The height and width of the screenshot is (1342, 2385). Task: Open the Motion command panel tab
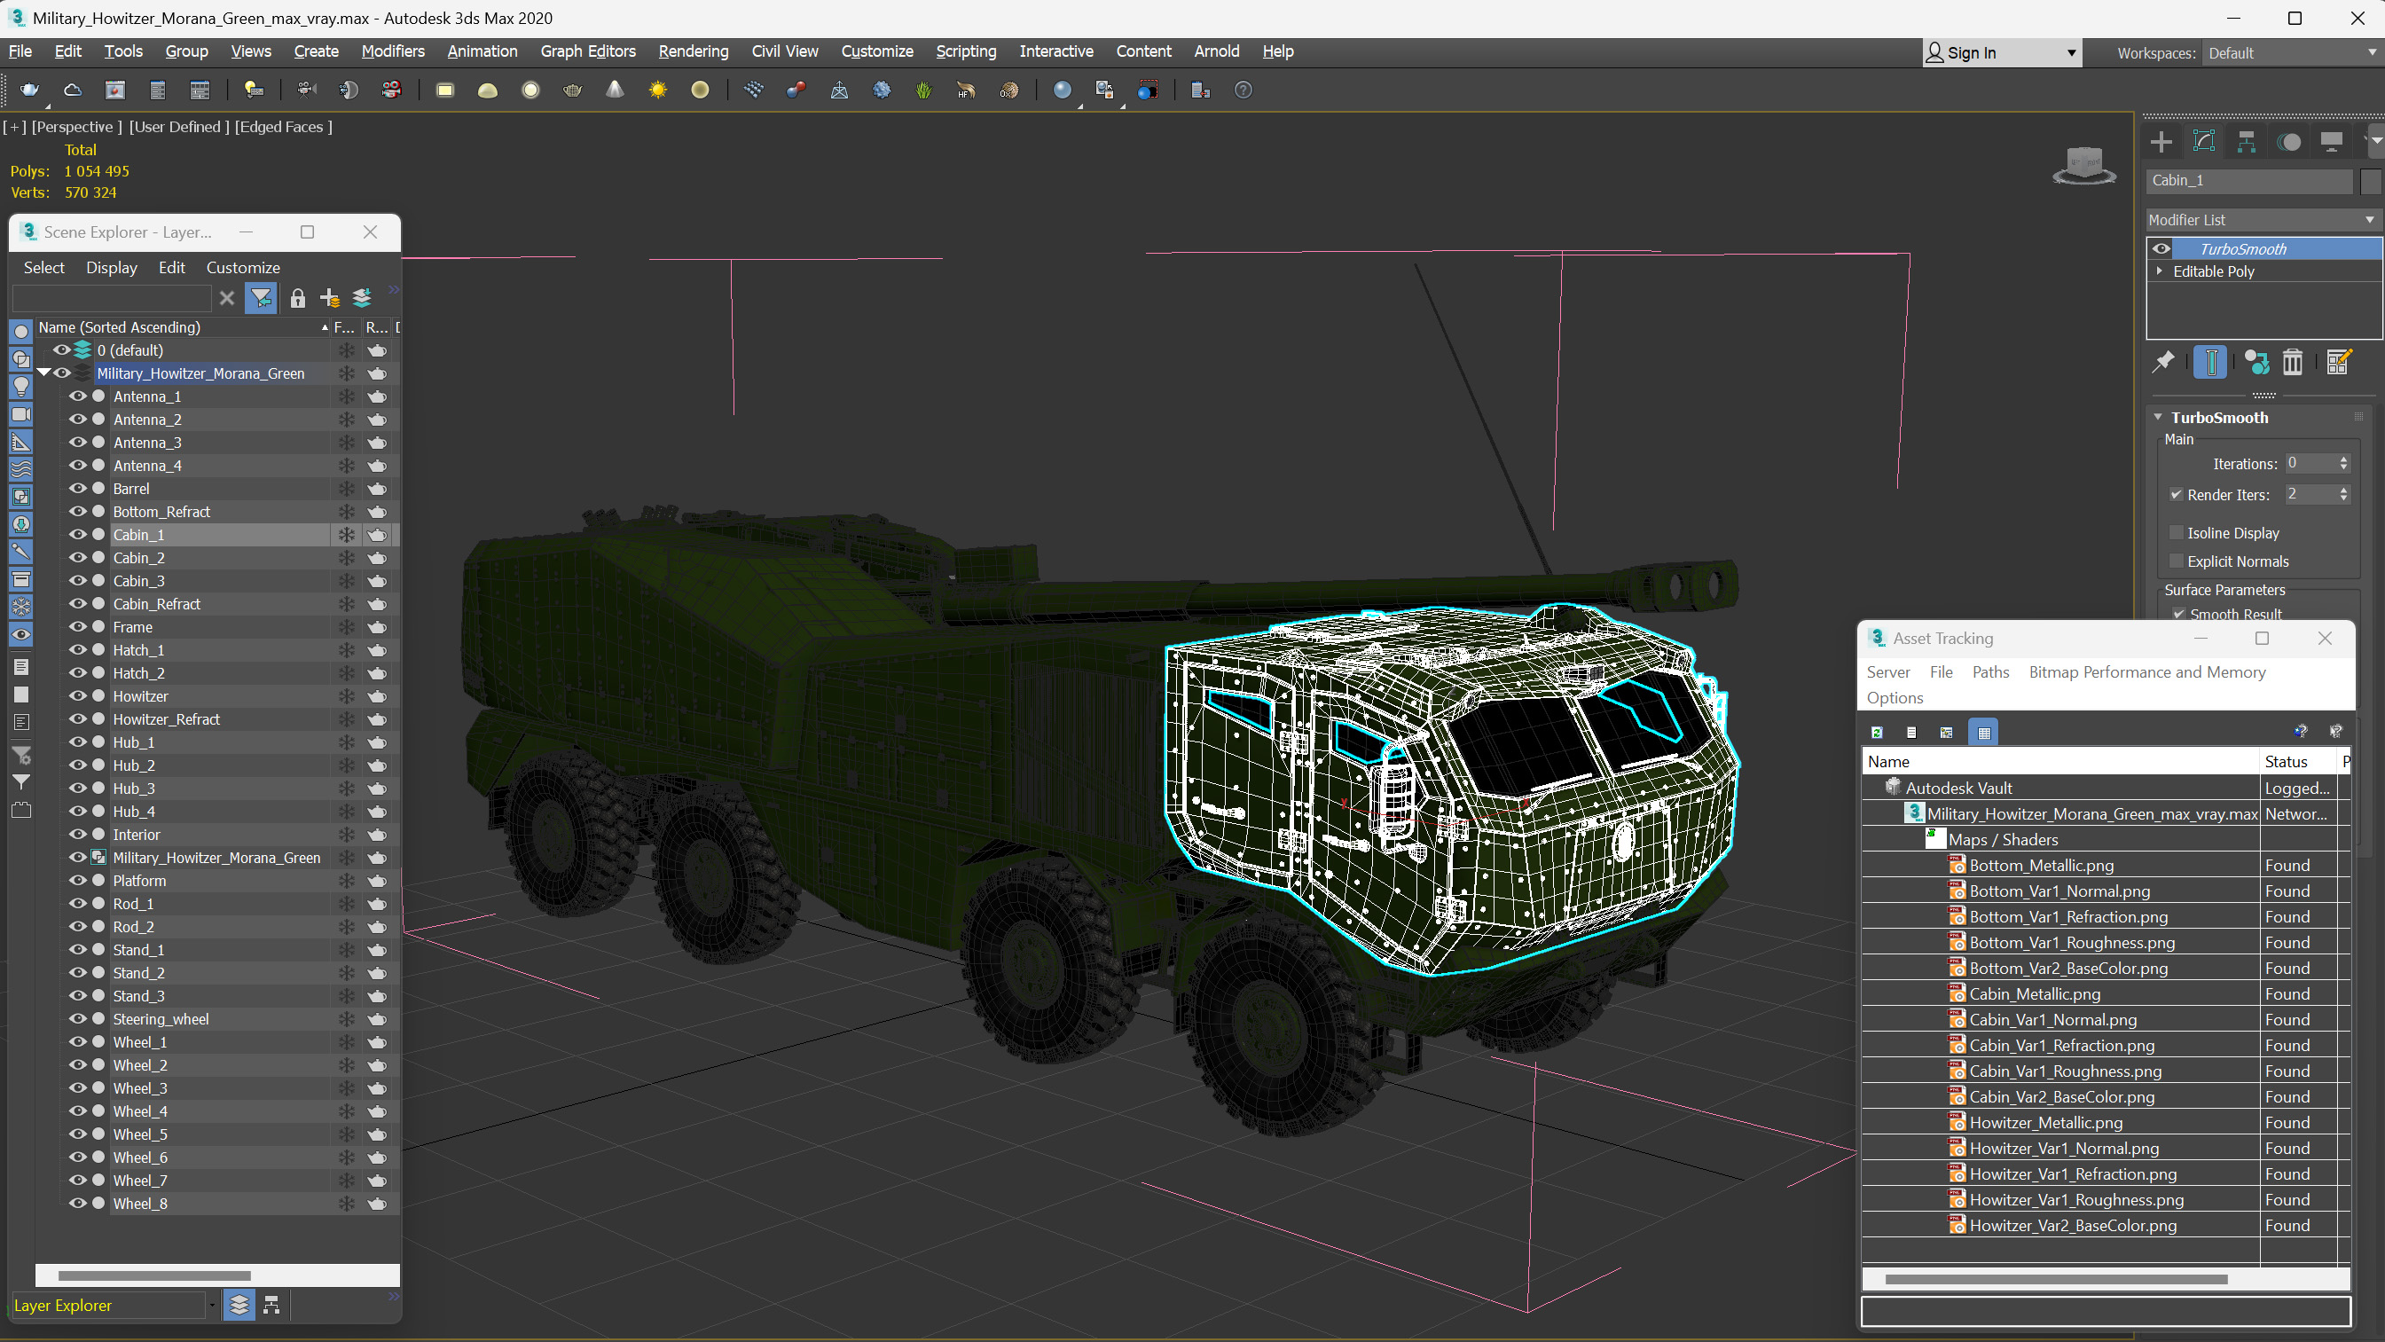click(x=2288, y=142)
